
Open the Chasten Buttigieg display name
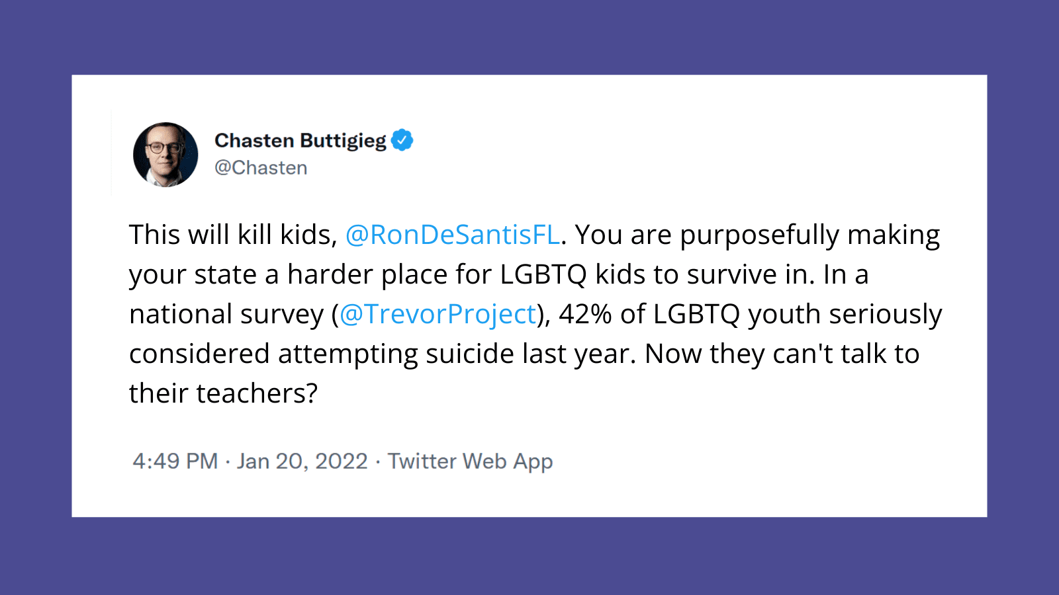(x=300, y=141)
